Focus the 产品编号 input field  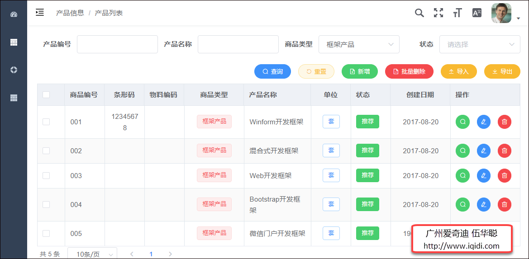(117, 44)
